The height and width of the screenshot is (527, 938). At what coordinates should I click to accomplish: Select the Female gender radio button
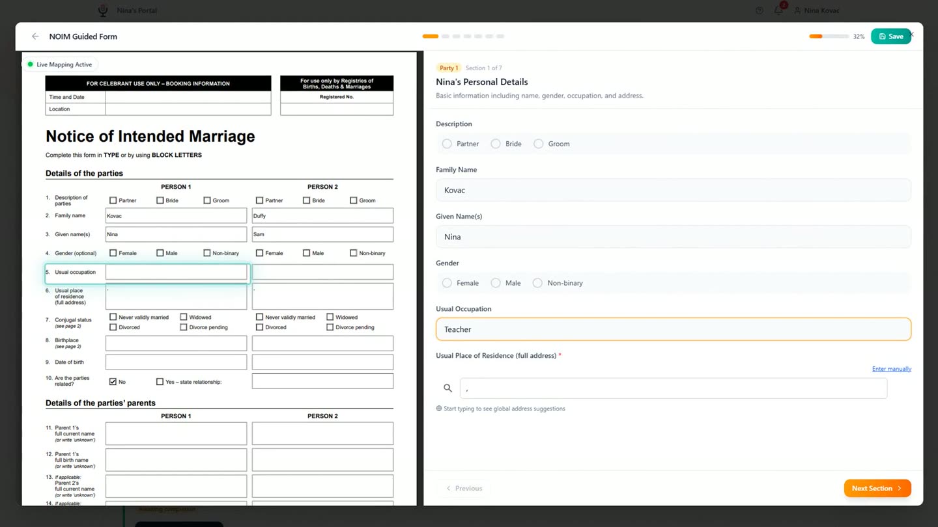tap(447, 283)
